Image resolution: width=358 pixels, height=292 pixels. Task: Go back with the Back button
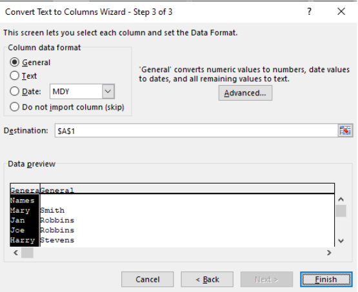pos(207,279)
